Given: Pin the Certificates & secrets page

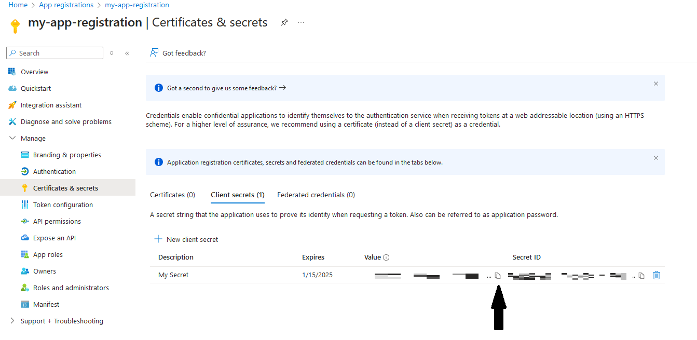Looking at the screenshot, I should coord(284,23).
